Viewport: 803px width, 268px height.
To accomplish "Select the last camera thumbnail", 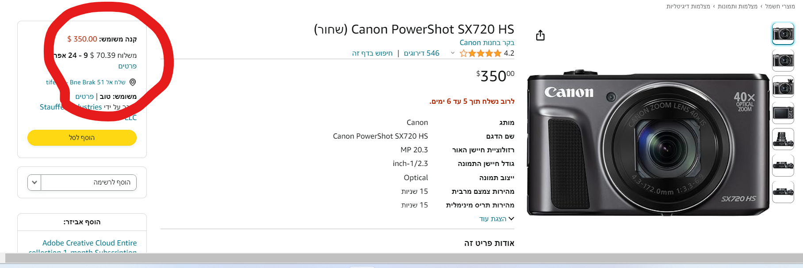I will click(783, 192).
